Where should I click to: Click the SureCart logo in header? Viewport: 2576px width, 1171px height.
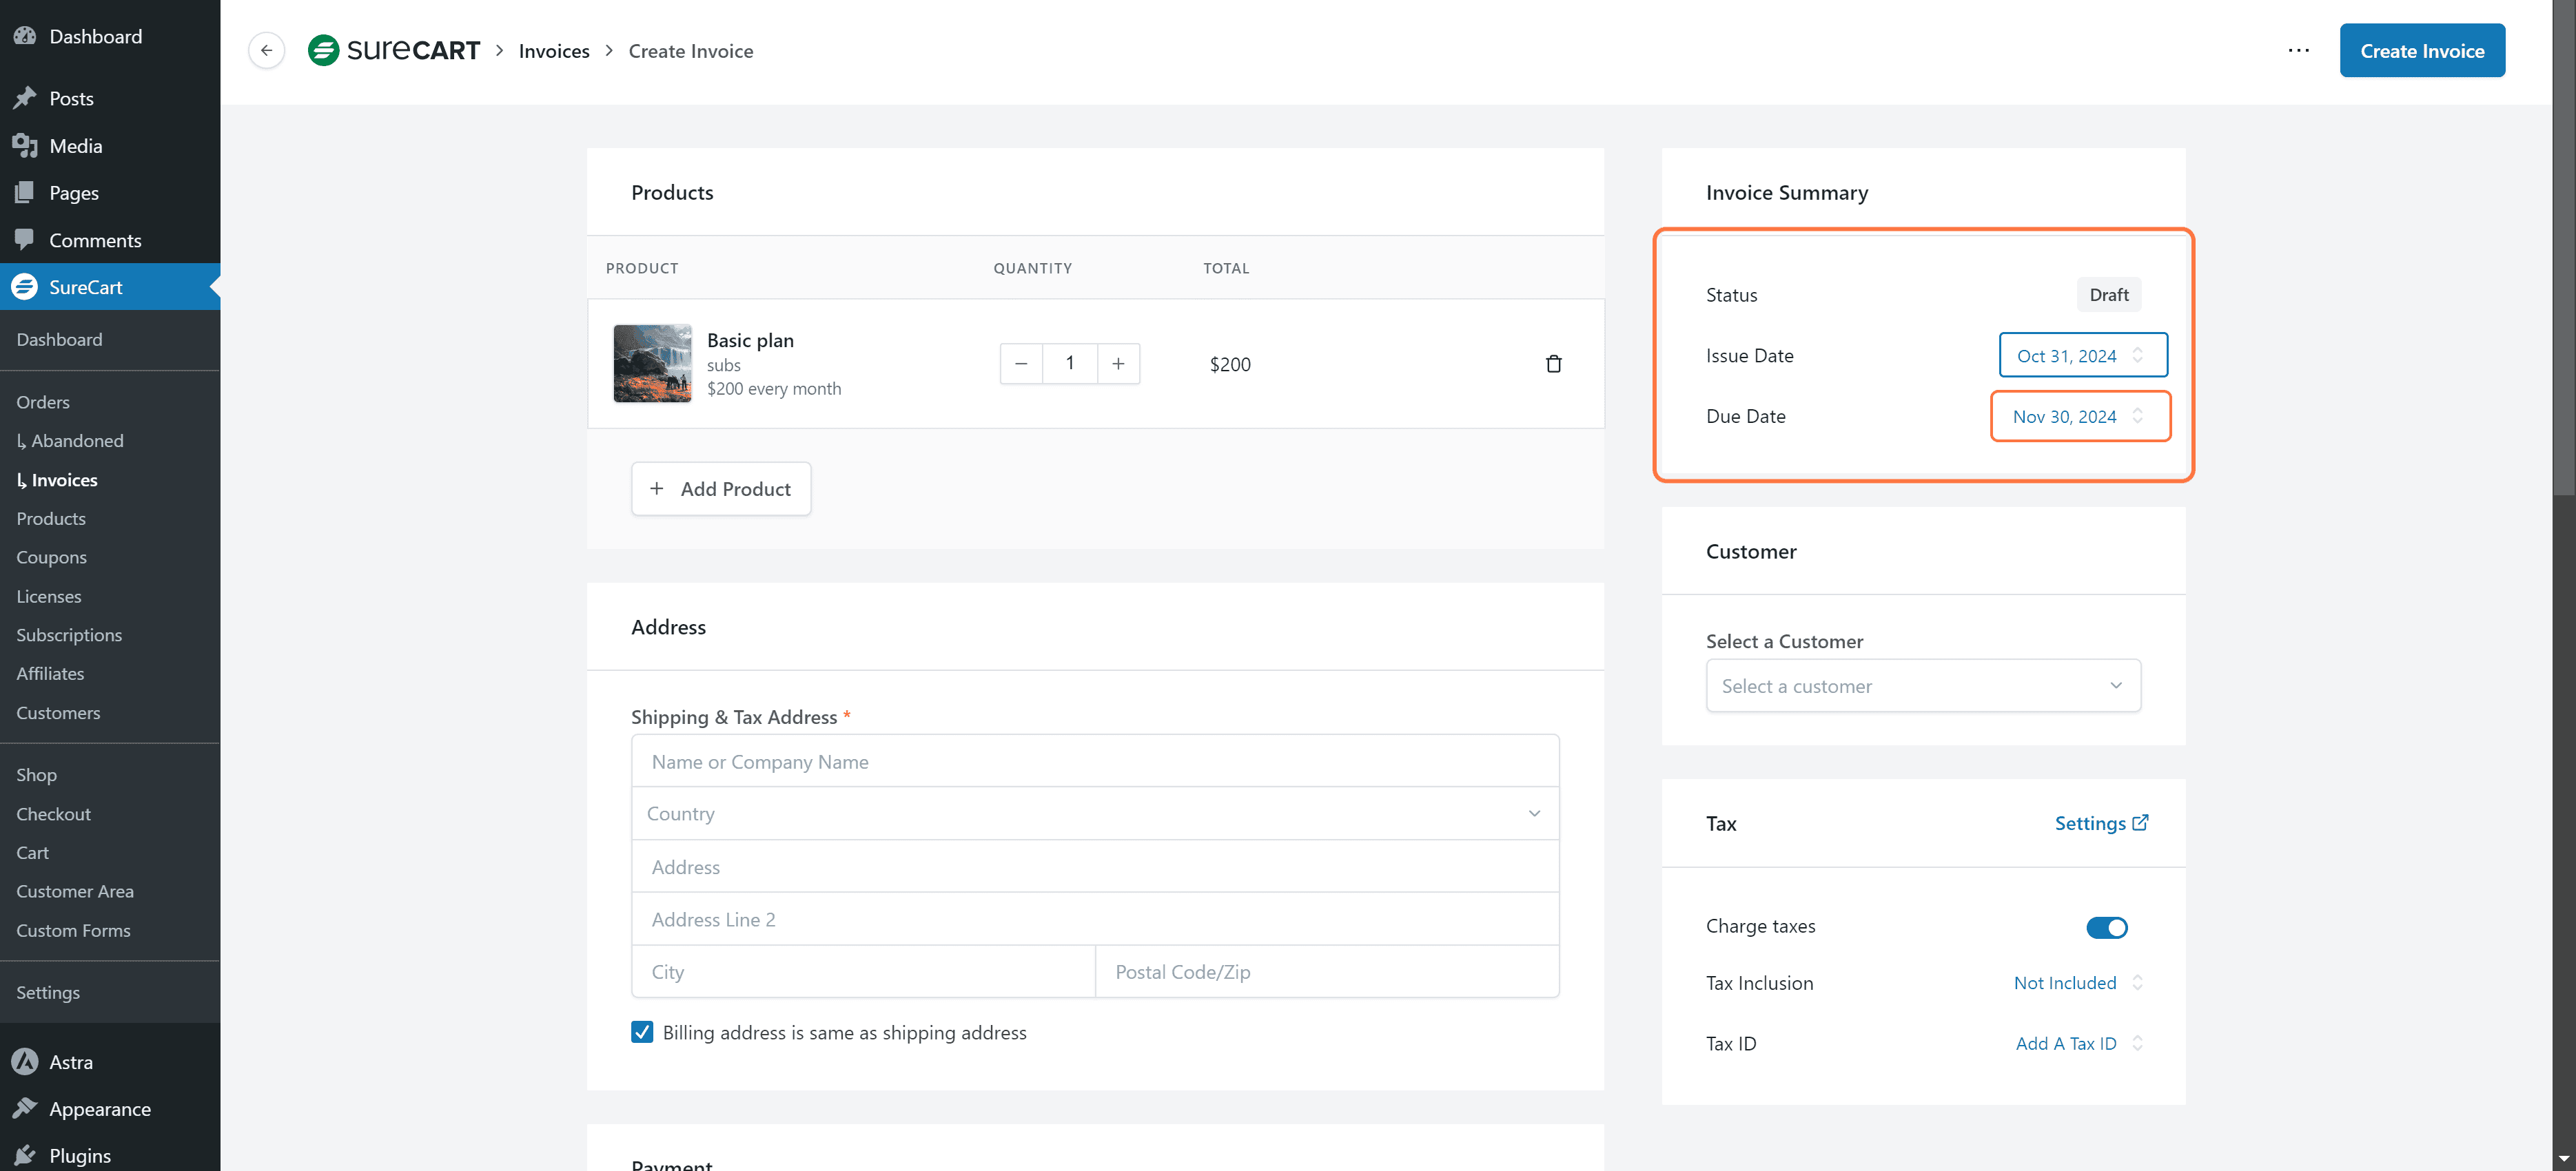coord(394,50)
